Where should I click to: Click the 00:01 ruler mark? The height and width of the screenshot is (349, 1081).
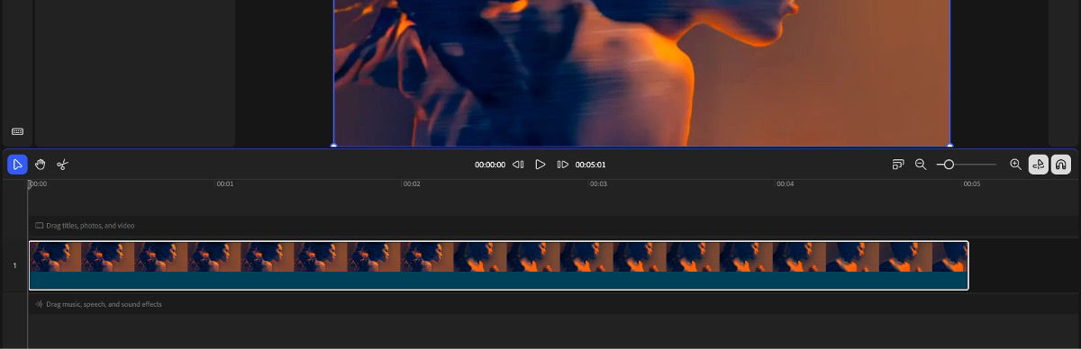(225, 183)
